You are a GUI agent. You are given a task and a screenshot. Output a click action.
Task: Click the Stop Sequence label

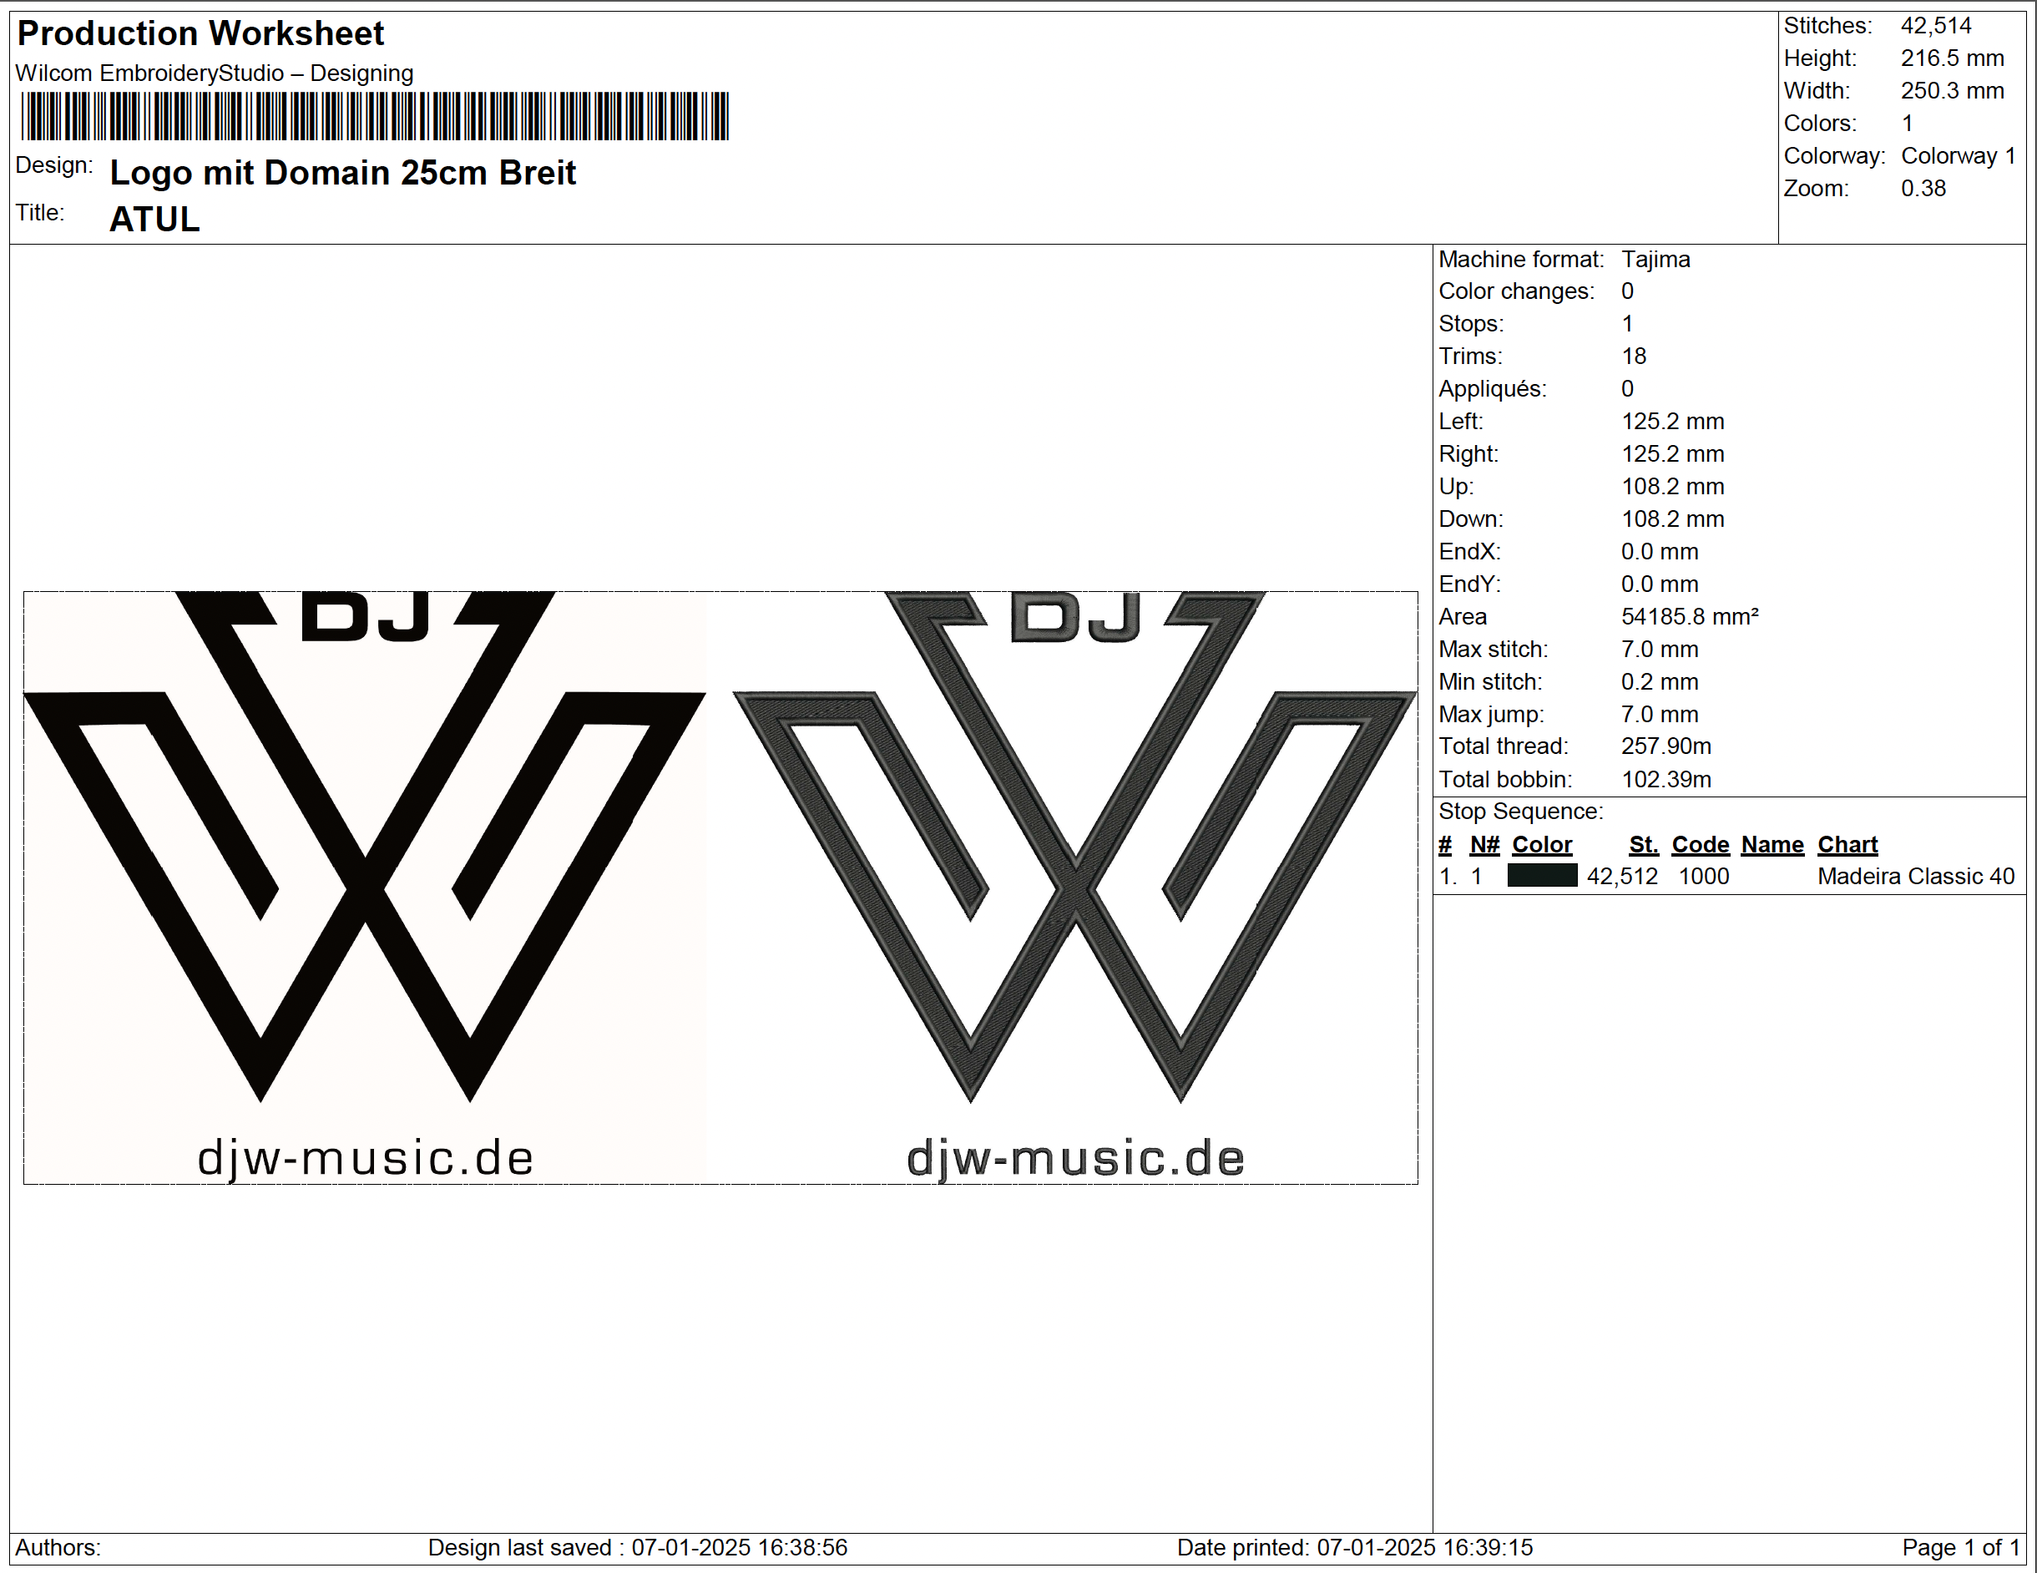click(x=1520, y=812)
